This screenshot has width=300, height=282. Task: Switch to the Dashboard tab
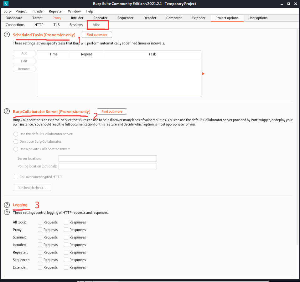(14, 18)
